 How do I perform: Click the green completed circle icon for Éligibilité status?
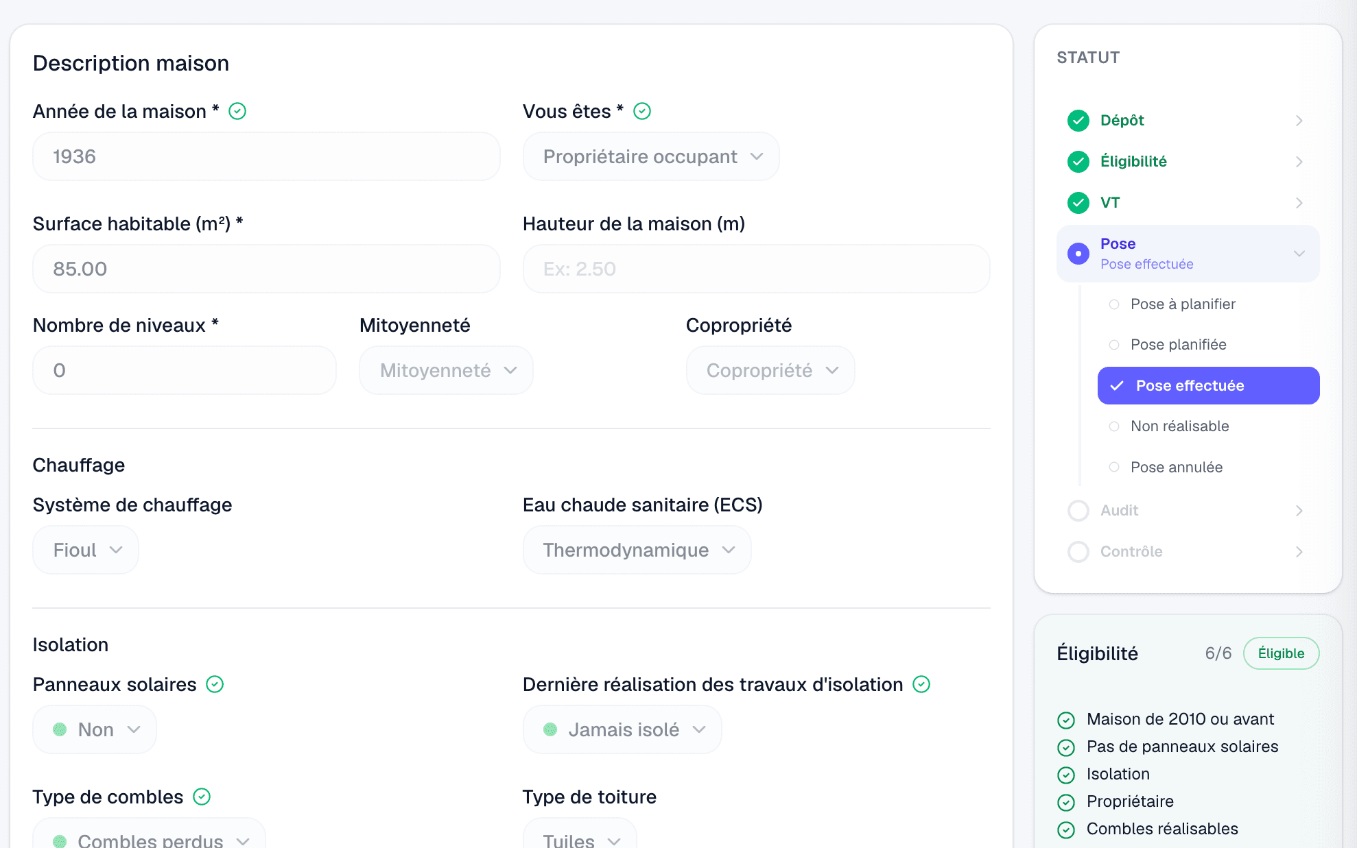pyautogui.click(x=1078, y=162)
